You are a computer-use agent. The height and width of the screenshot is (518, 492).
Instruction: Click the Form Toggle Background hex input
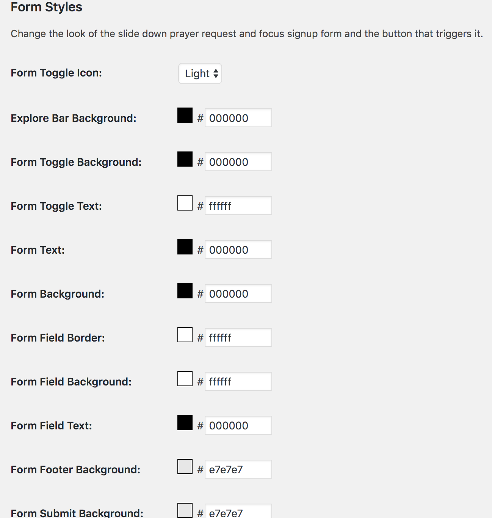click(238, 162)
